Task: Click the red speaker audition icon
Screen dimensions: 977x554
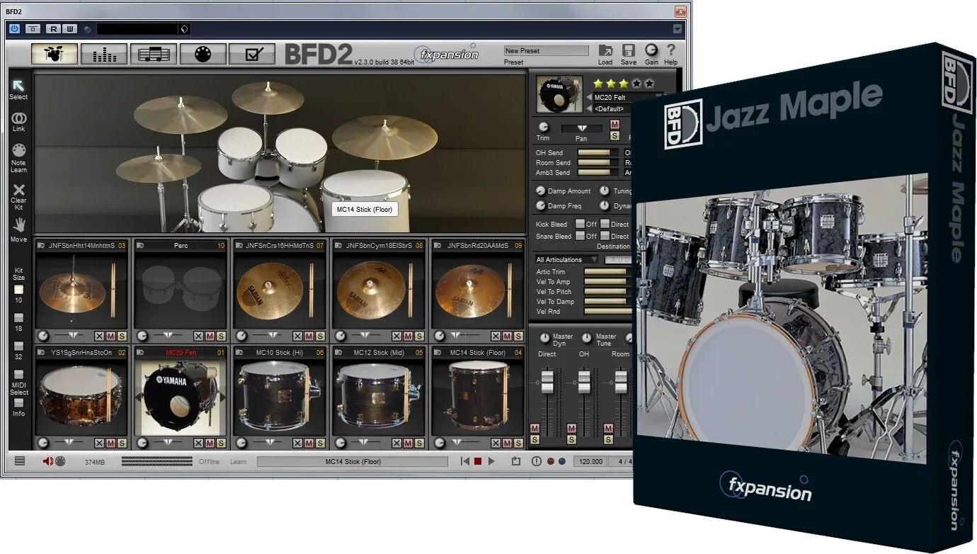Action: coord(48,461)
